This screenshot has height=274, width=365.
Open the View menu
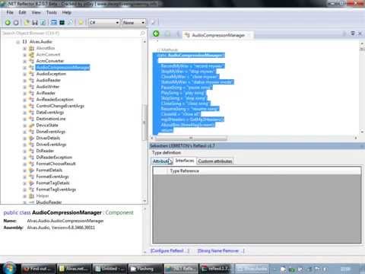36,12
